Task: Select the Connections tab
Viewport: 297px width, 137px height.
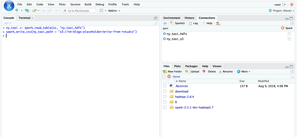Action: tap(207, 18)
